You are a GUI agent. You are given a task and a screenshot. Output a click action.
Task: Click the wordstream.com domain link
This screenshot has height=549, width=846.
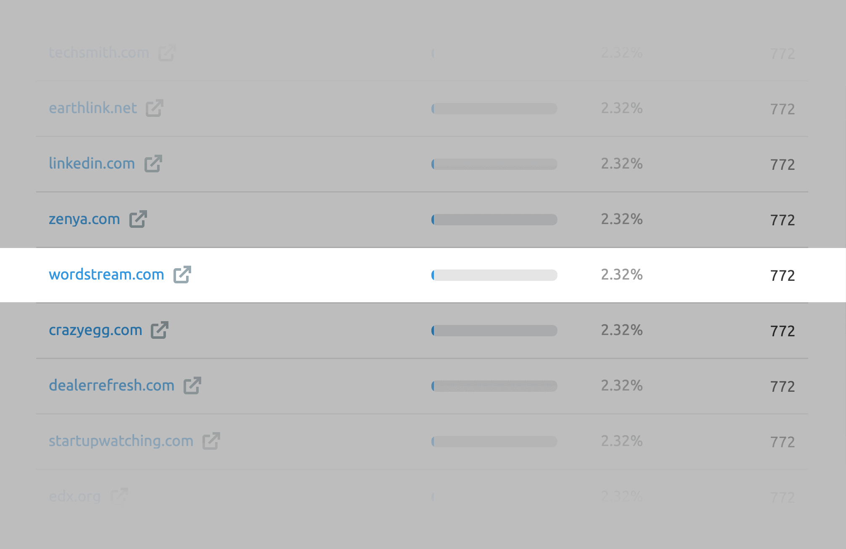[106, 274]
